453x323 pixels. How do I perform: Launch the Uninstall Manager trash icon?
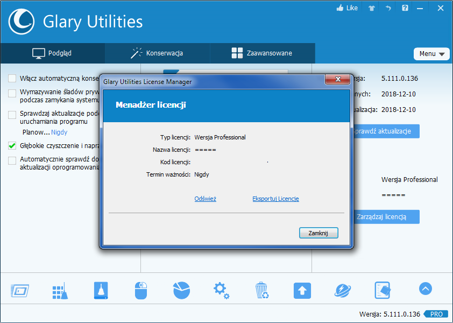pos(262,290)
